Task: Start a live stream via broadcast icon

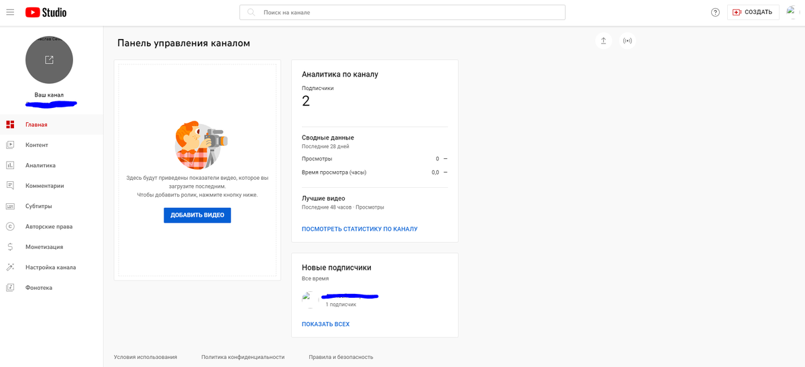Action: click(x=627, y=41)
